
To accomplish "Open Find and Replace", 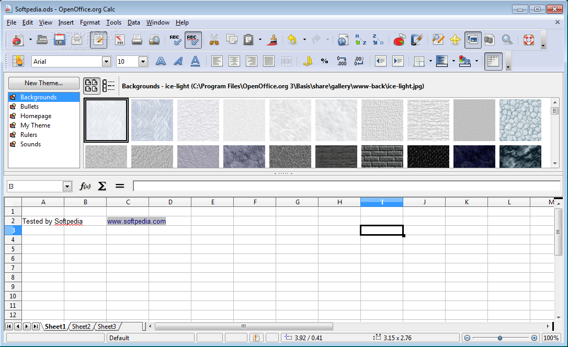I will point(438,39).
